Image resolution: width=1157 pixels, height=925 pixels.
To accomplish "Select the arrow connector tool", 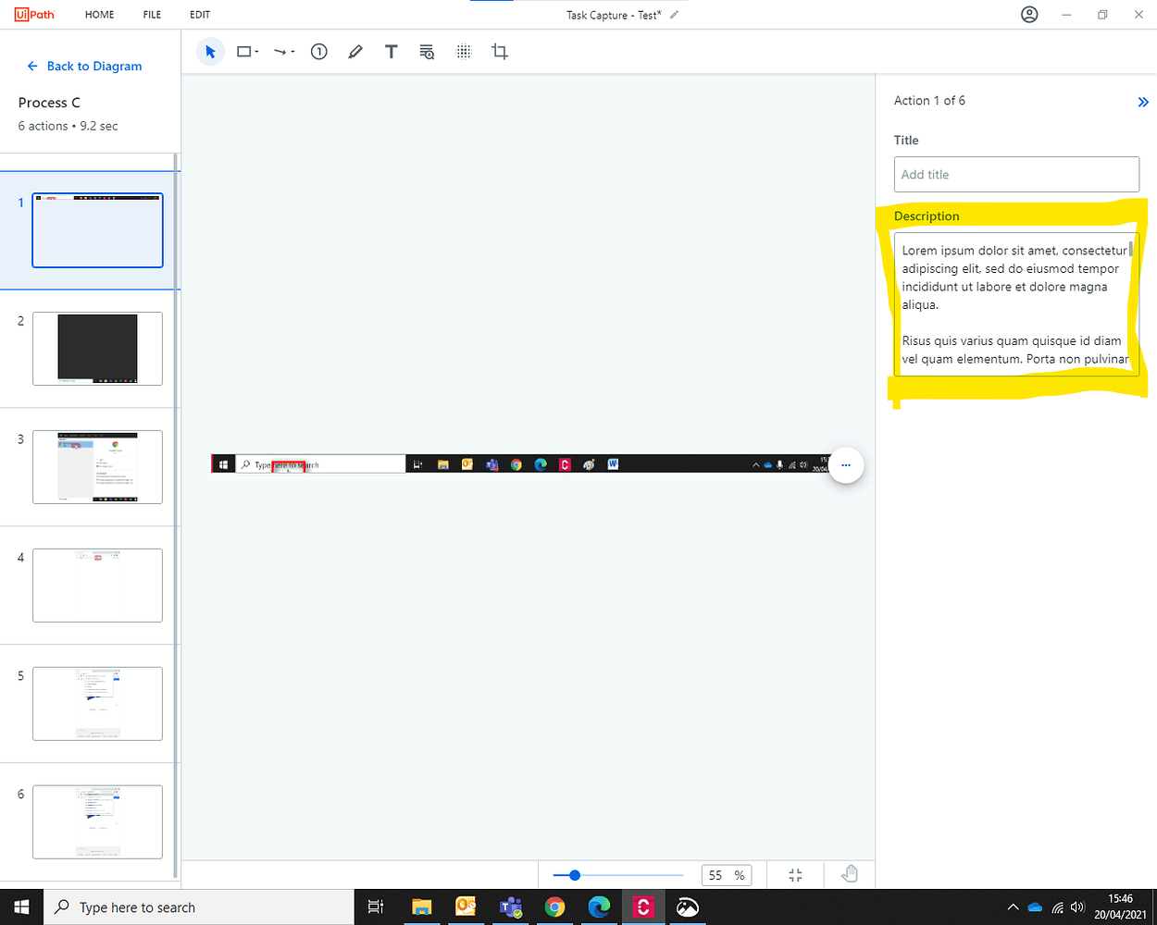I will 279,52.
